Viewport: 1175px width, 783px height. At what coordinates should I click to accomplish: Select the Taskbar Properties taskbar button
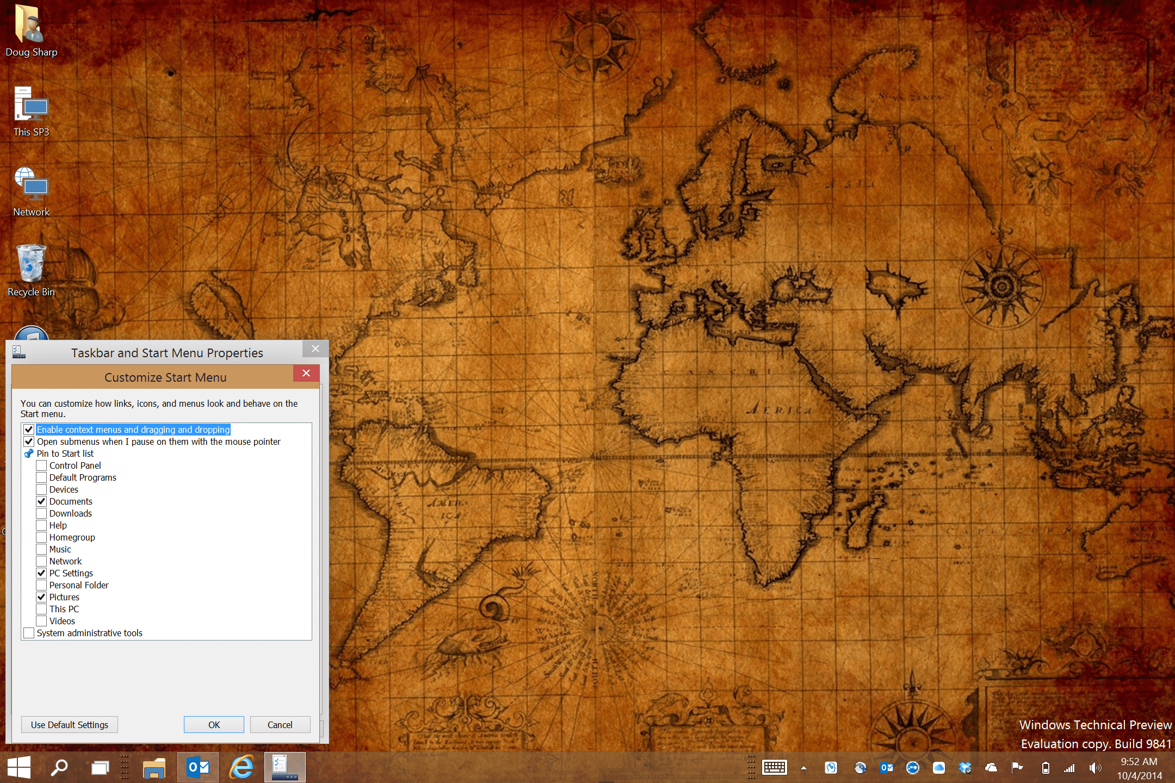tap(285, 767)
